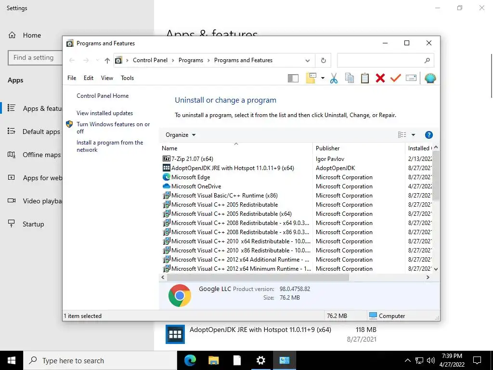The image size is (493, 370).
Task: Click Find a setting search box
Action: click(x=35, y=58)
